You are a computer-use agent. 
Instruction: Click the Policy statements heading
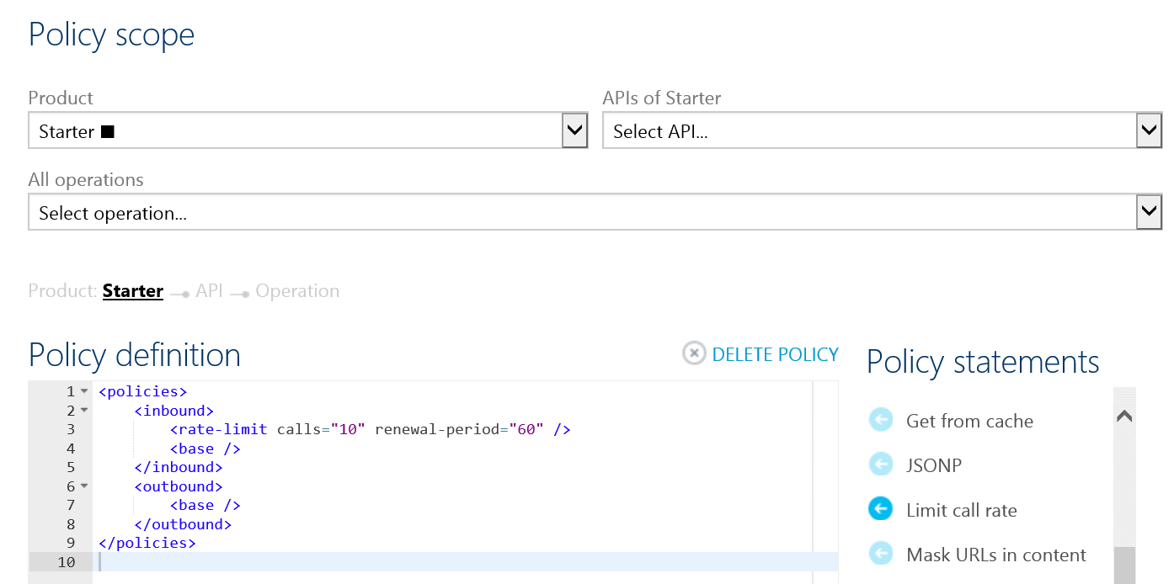pos(983,362)
